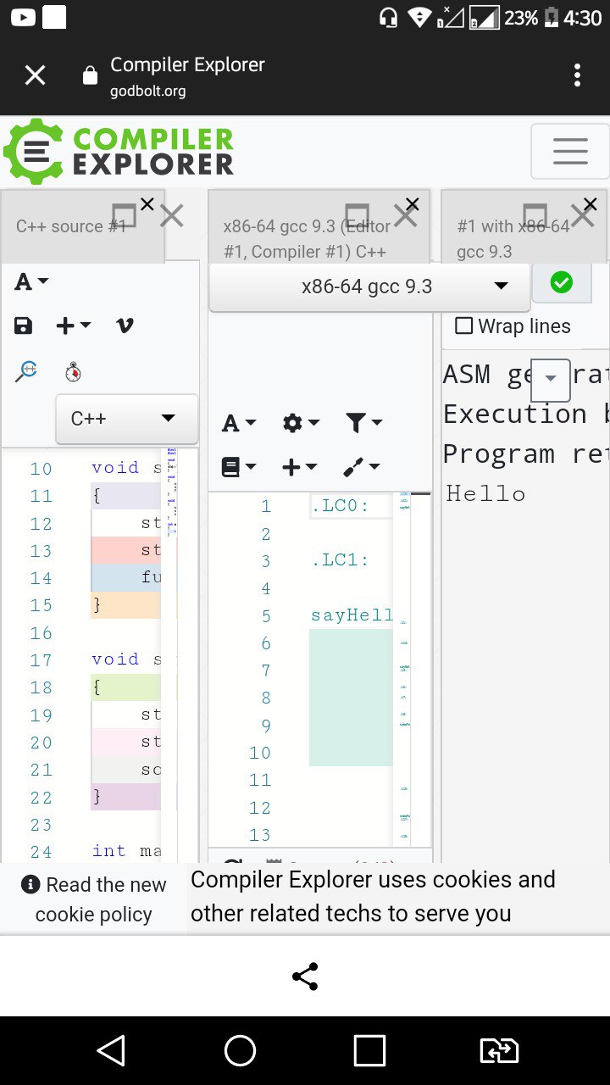The image size is (610, 1085).
Task: Open compiler pane add-new plus menu
Action: pos(301,467)
